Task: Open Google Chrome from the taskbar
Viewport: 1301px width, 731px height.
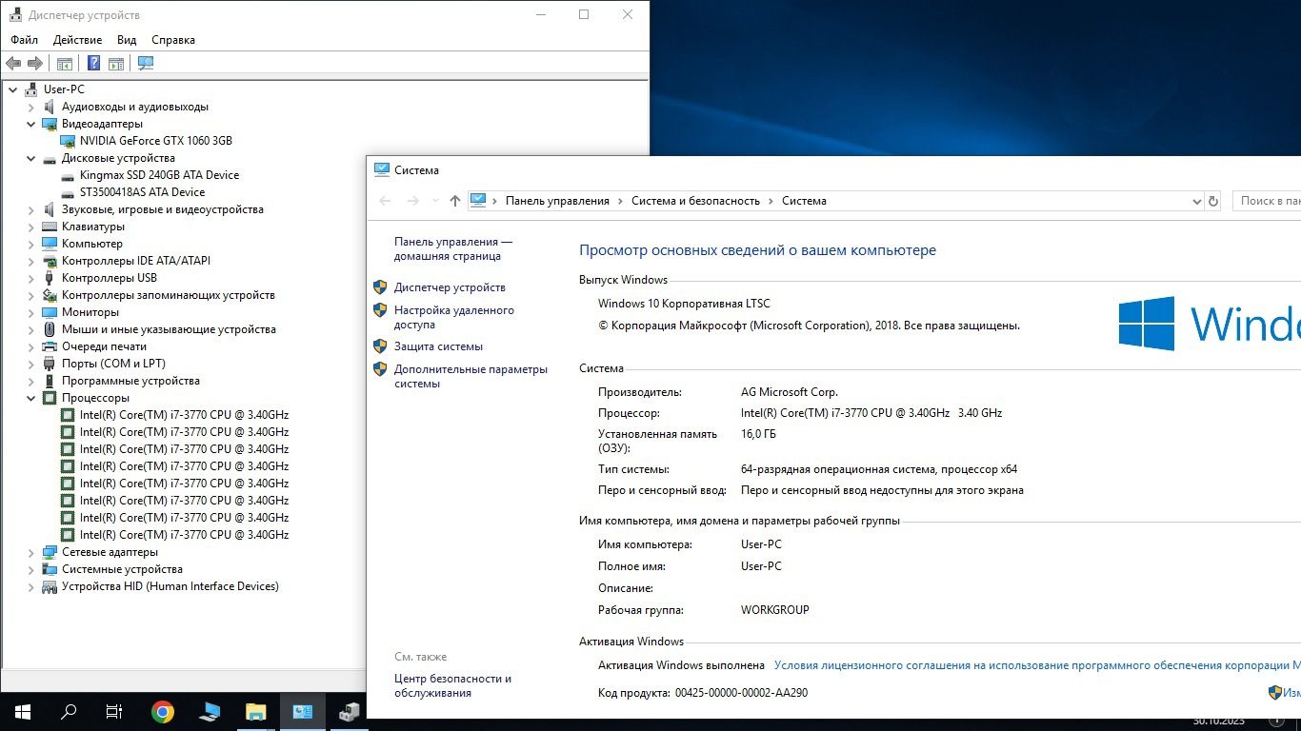Action: click(x=163, y=711)
